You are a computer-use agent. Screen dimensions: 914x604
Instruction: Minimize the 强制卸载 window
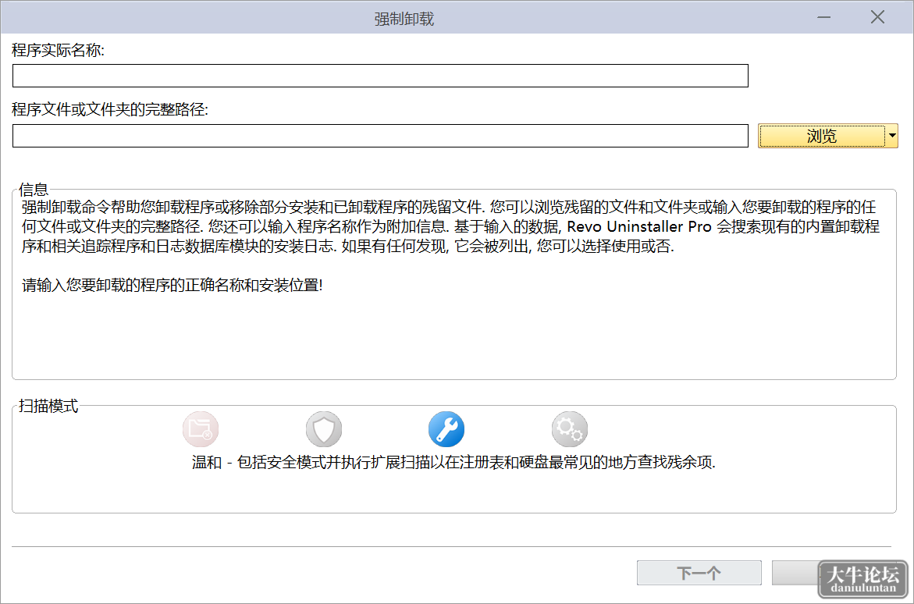pyautogui.click(x=823, y=17)
